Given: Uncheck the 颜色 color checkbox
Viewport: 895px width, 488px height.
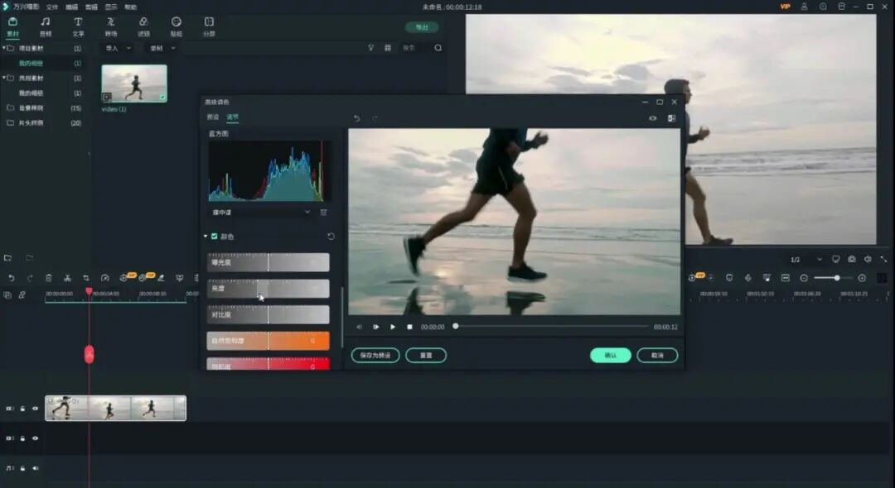Looking at the screenshot, I should click(215, 237).
